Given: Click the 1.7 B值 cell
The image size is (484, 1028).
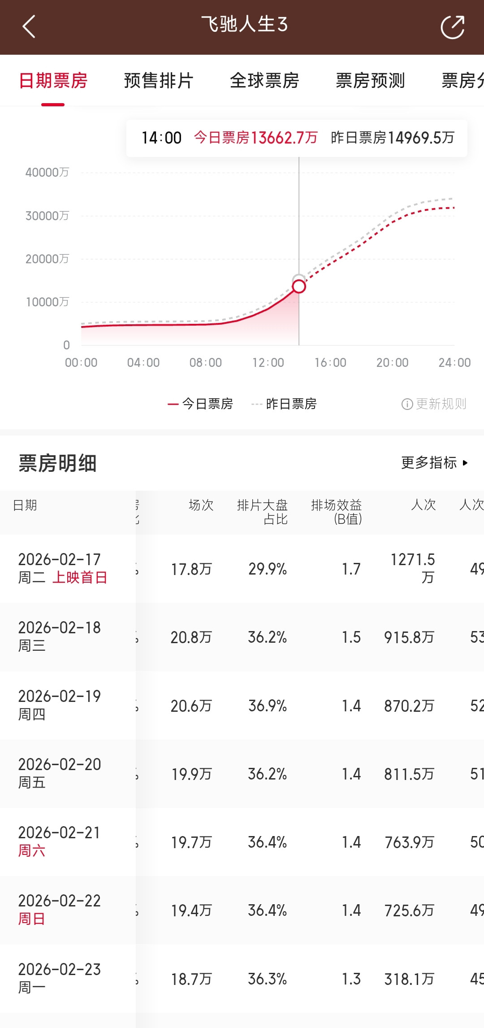Looking at the screenshot, I should click(x=351, y=569).
